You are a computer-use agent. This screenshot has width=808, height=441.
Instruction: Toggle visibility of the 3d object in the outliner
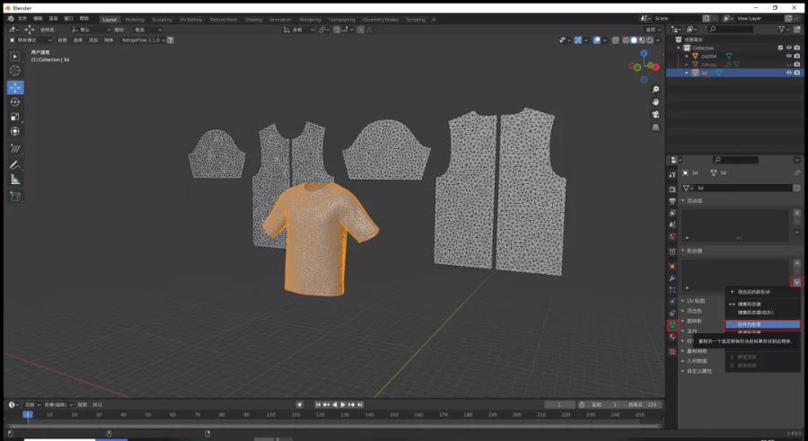pyautogui.click(x=788, y=73)
